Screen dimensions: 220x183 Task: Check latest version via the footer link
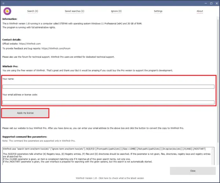tap(110, 178)
